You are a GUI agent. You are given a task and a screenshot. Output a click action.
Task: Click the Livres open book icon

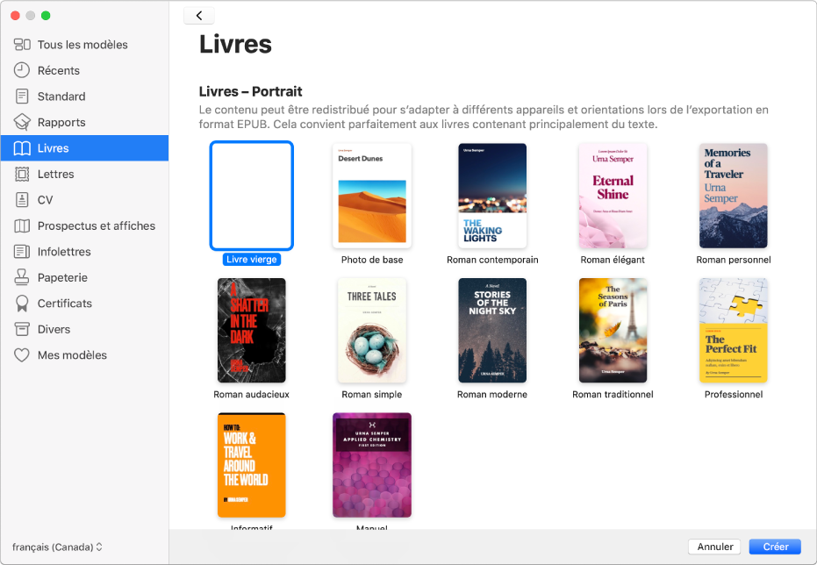tap(22, 148)
